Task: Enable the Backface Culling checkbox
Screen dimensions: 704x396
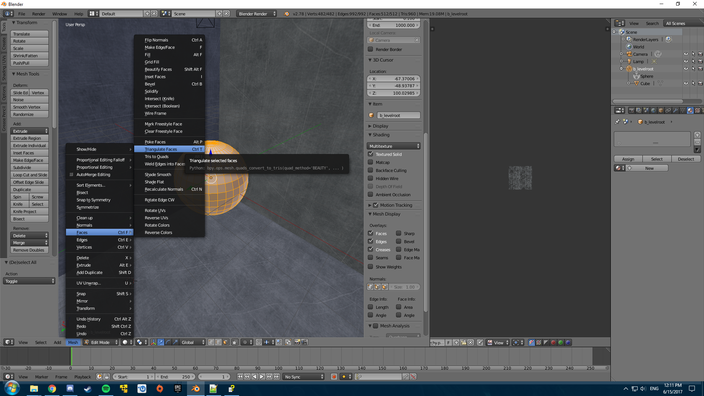Action: pyautogui.click(x=371, y=170)
